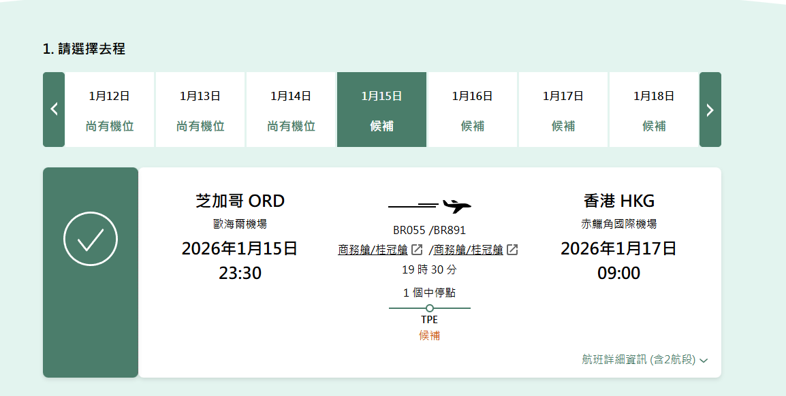Select the 1月13日 date tab
786x396 pixels.
click(x=200, y=110)
